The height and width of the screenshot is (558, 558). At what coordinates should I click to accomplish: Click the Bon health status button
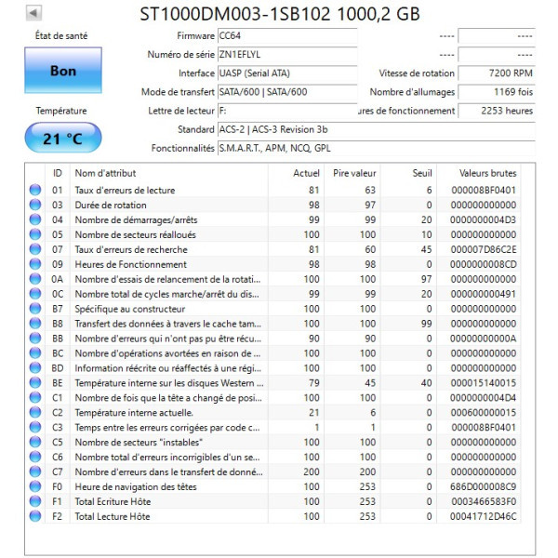click(x=63, y=71)
